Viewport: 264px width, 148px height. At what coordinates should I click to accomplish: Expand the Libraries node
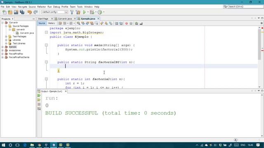click(6, 40)
